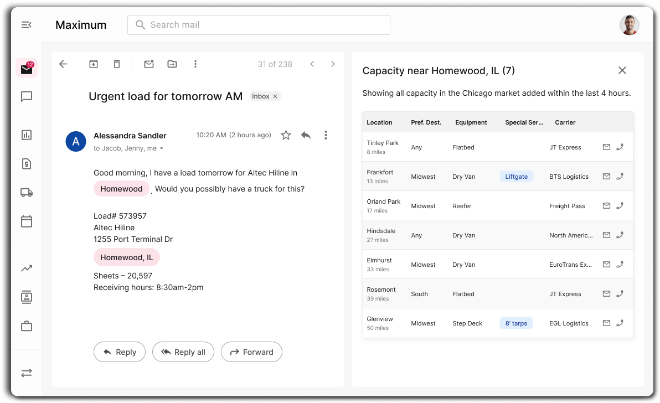Archive this email from the toolbar
This screenshot has width=660, height=403.
(x=94, y=64)
